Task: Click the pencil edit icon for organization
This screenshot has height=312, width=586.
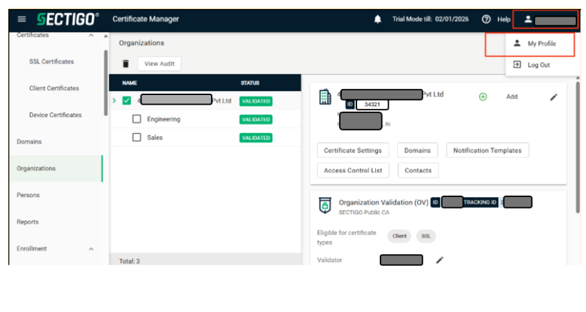Action: (553, 97)
